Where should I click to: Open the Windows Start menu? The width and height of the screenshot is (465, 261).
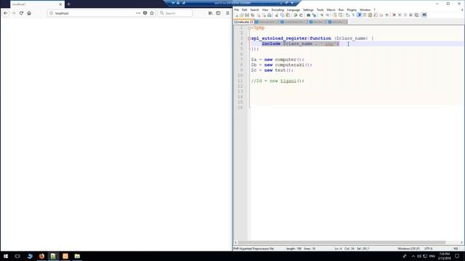[6, 256]
